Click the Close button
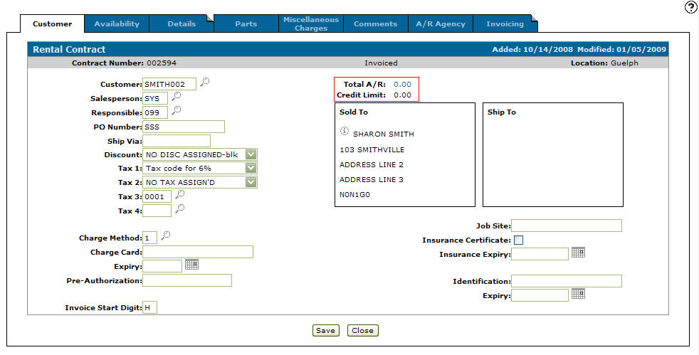Screen dimensions: 699x355 coord(362,330)
